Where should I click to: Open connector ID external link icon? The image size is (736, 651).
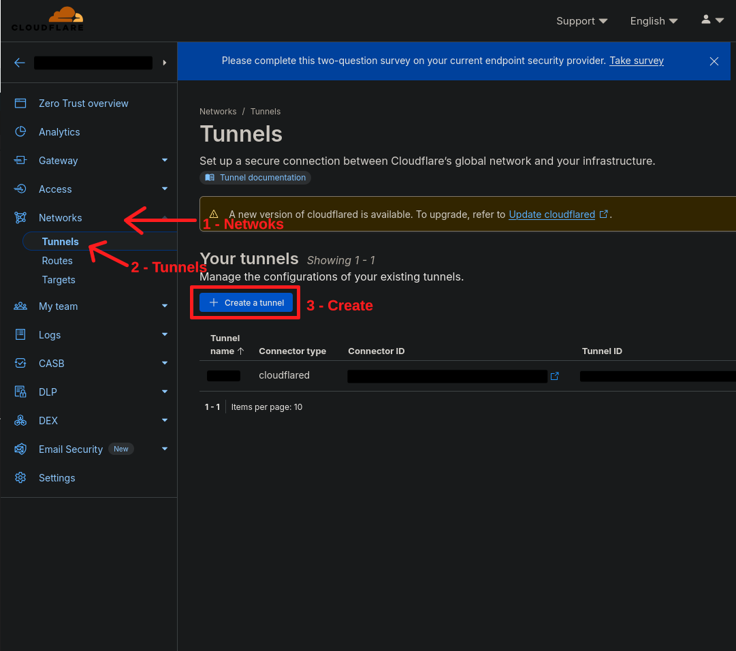point(554,376)
